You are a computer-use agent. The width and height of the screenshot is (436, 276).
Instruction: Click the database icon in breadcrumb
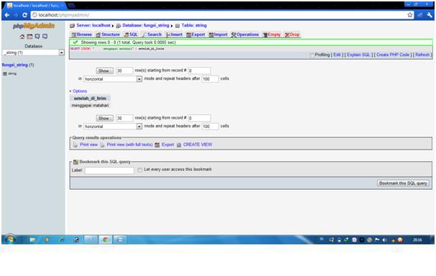tap(118, 26)
